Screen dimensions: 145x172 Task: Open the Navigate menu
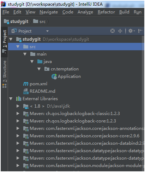49,12
